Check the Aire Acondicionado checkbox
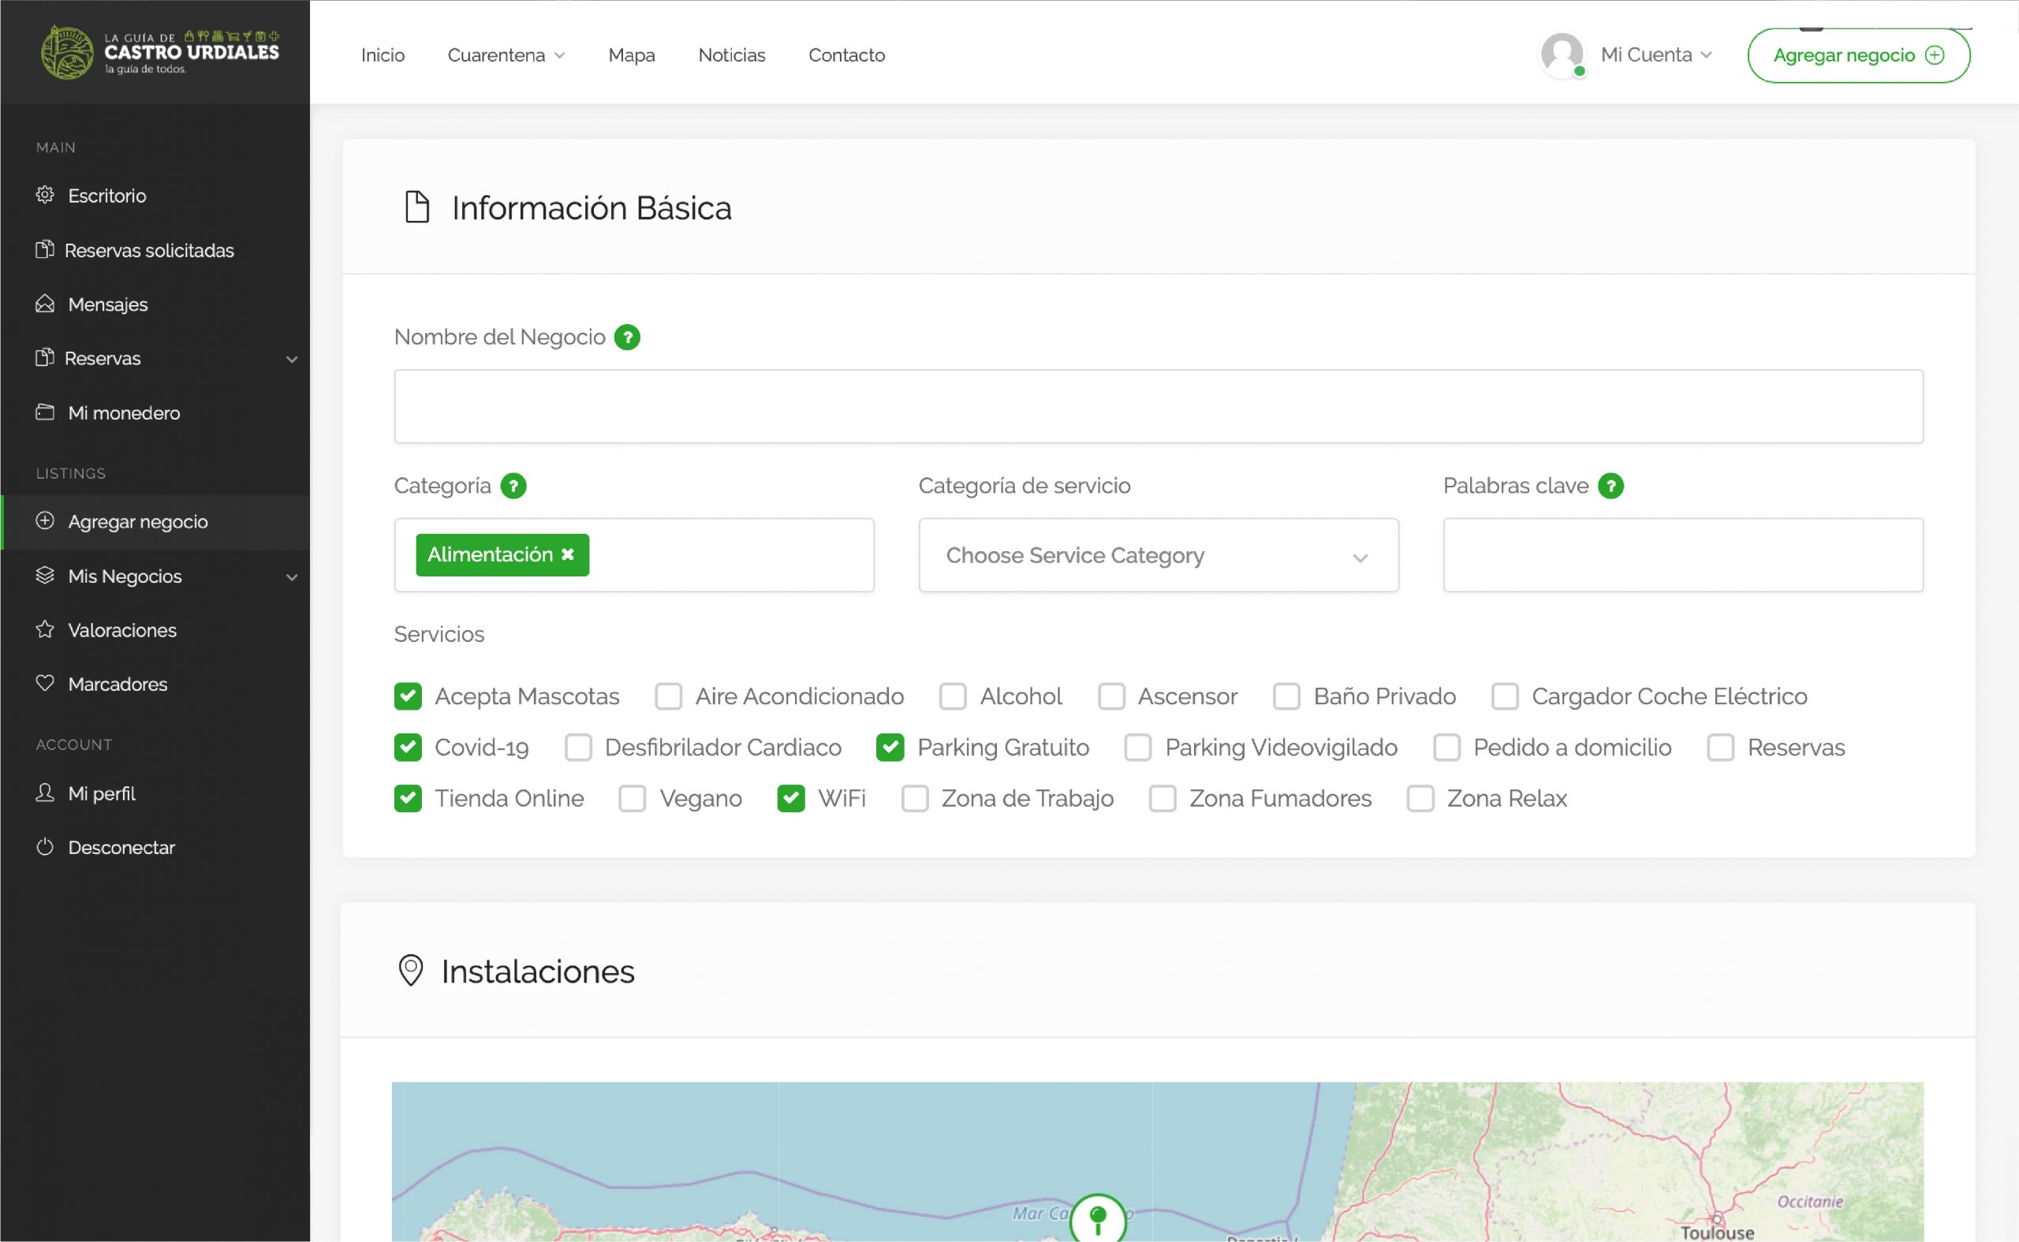Image resolution: width=2019 pixels, height=1242 pixels. (x=669, y=696)
